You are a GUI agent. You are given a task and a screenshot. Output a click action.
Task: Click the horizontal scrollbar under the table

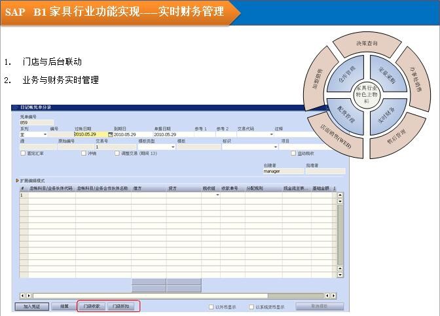point(177,296)
